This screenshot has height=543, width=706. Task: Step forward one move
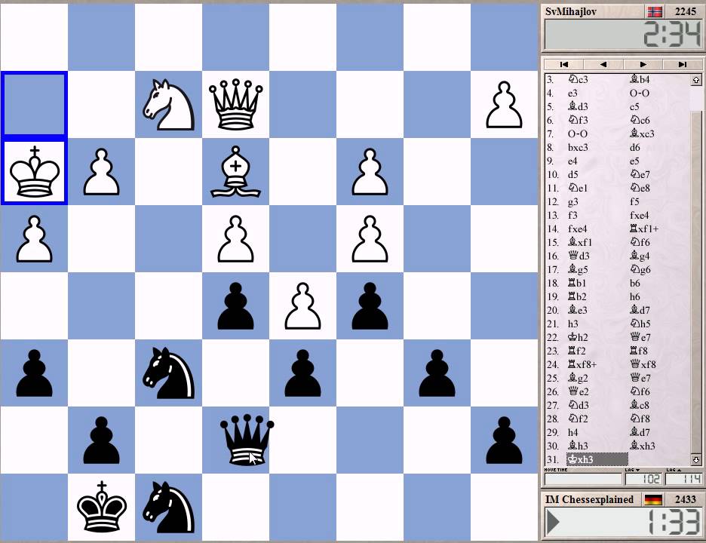[x=643, y=64]
